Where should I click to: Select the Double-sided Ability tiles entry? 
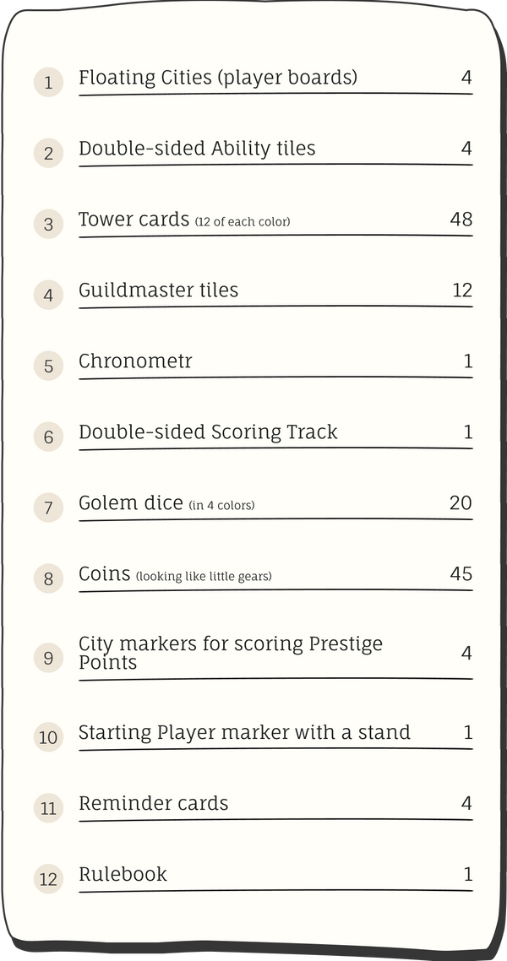(197, 149)
